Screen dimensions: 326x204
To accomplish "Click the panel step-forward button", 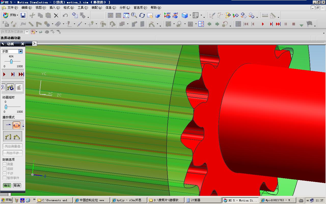I will tap(13, 74).
